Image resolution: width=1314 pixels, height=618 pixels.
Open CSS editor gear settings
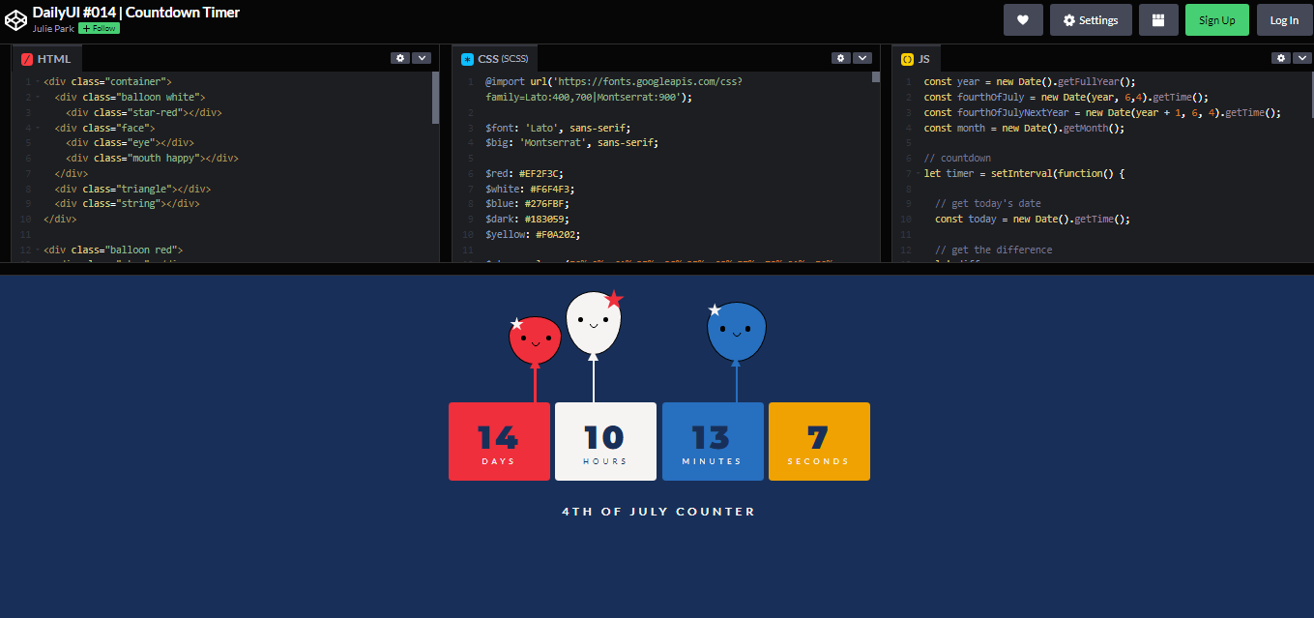841,58
